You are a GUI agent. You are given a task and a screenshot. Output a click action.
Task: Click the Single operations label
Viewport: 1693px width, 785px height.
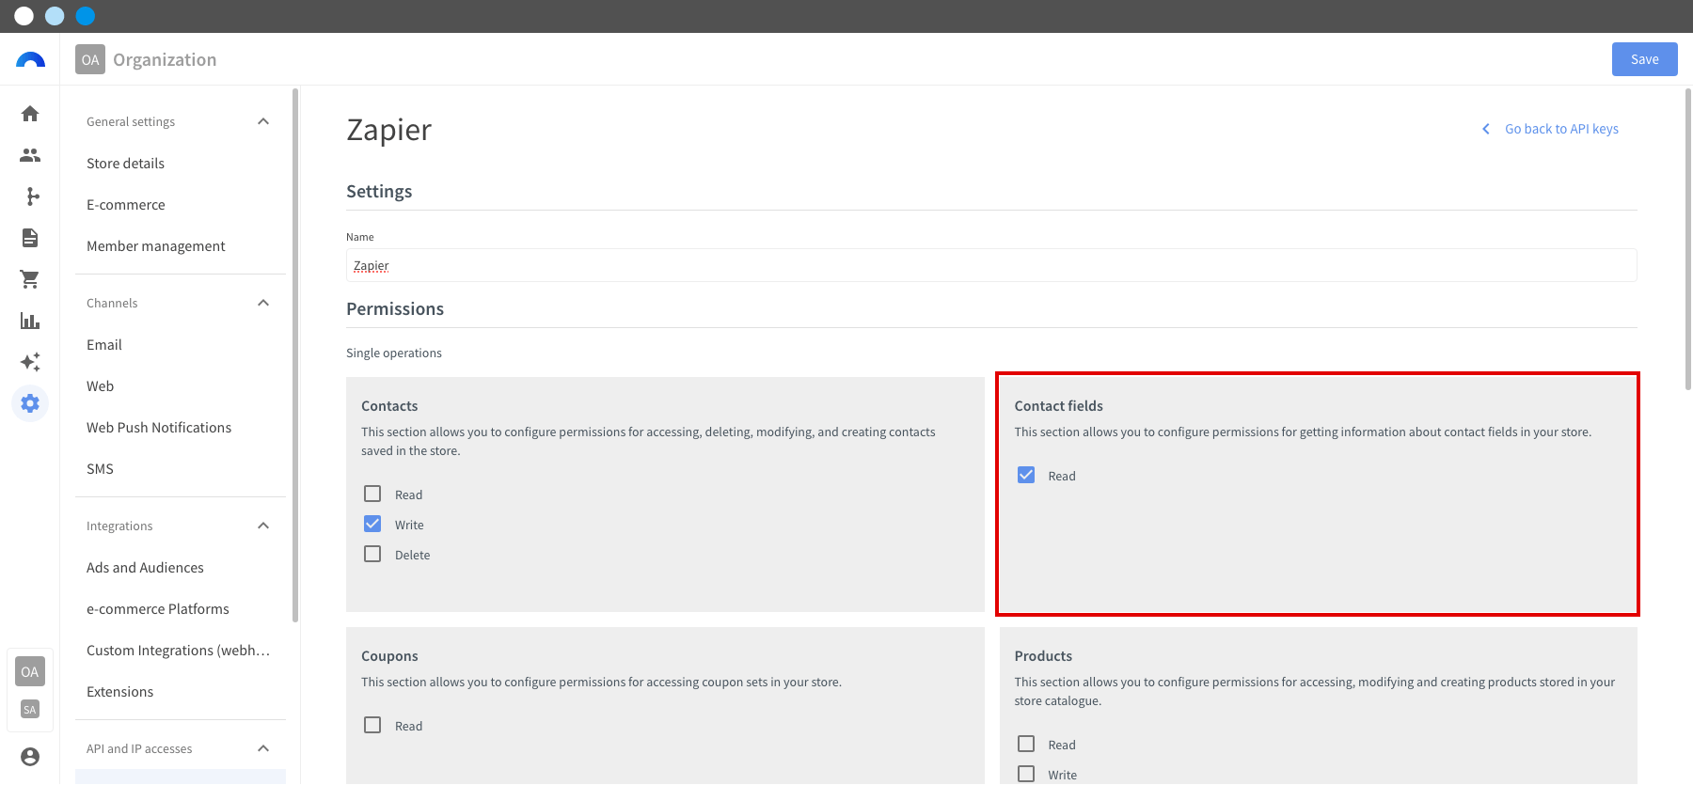click(x=393, y=353)
